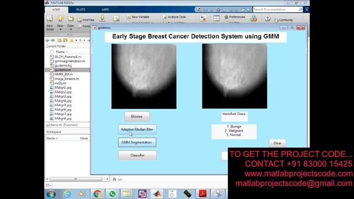The image size is (354, 199).
Task: Click the Simulink Library icon
Action: point(203,18)
